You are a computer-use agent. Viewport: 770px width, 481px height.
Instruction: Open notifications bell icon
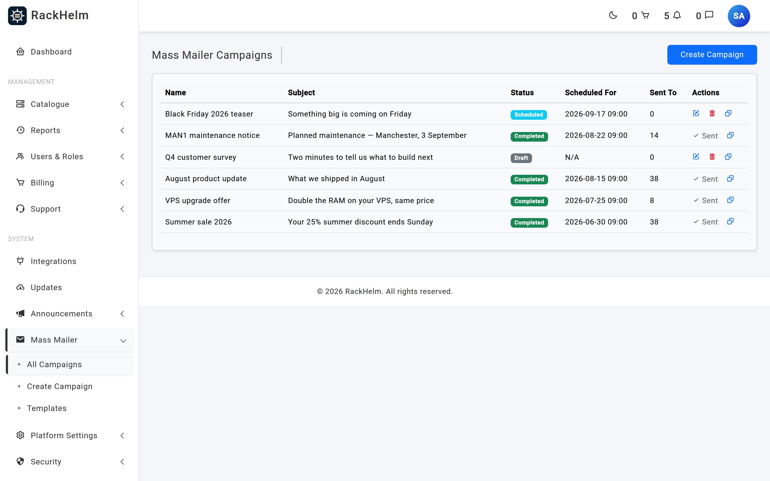(677, 15)
